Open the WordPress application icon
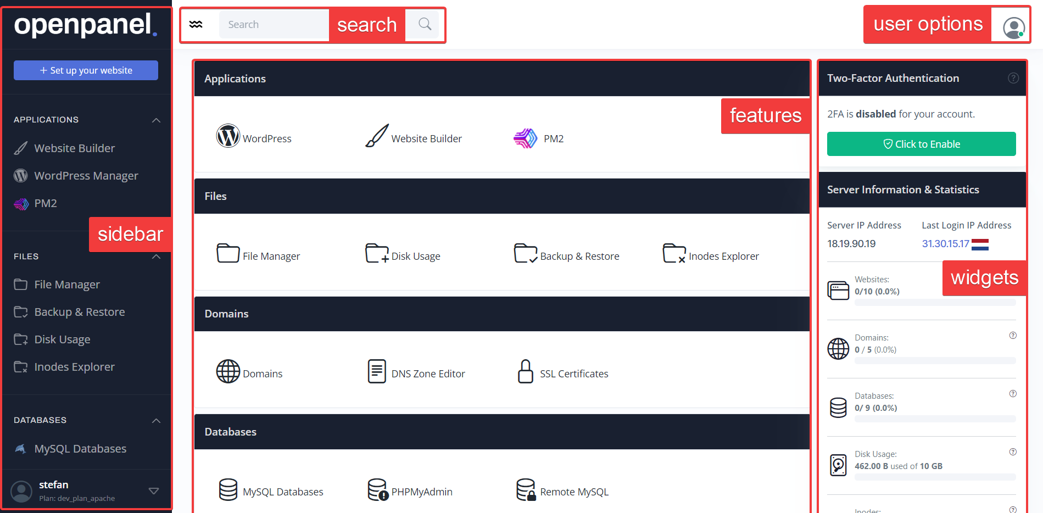Screen dimensions: 1043x513 (x=228, y=136)
